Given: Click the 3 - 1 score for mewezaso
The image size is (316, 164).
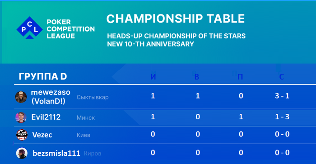Looking at the screenshot, I should pos(282,96).
